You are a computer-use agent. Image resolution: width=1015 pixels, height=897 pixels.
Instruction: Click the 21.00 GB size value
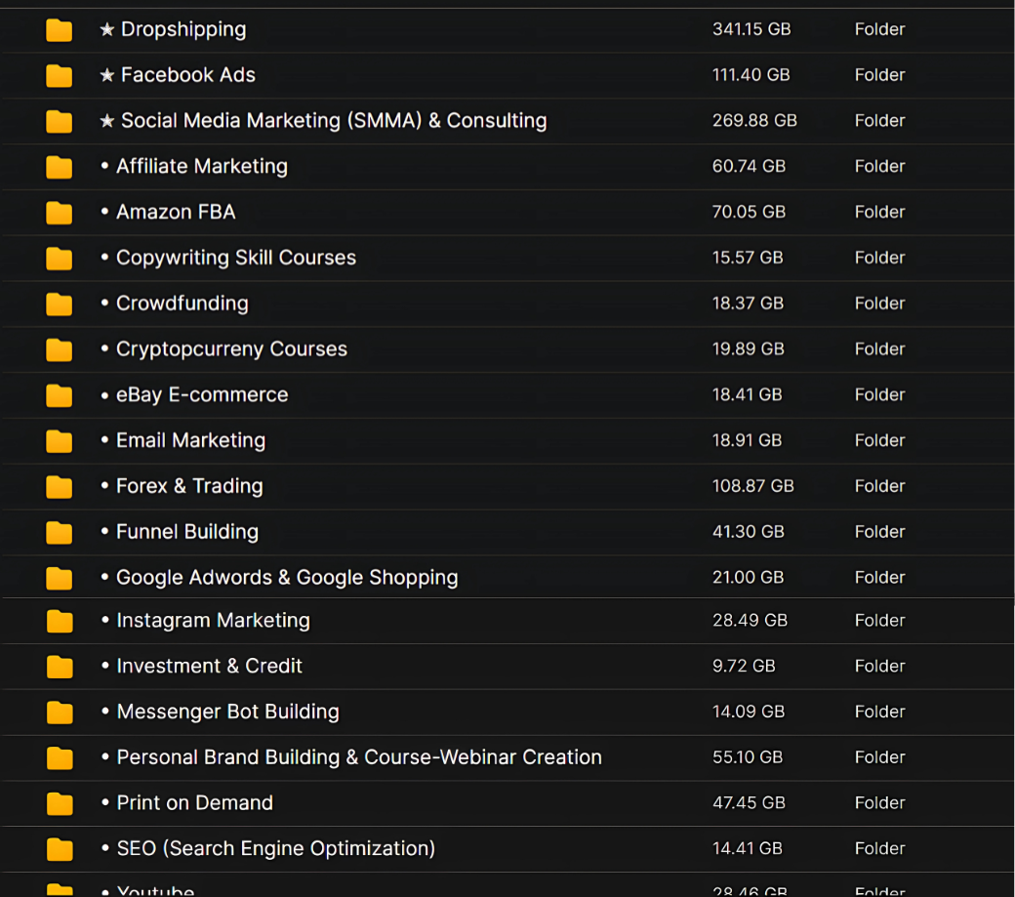click(749, 577)
